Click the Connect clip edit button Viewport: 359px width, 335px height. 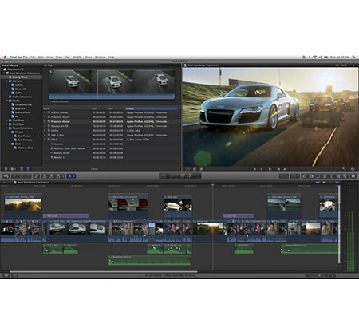click(45, 176)
